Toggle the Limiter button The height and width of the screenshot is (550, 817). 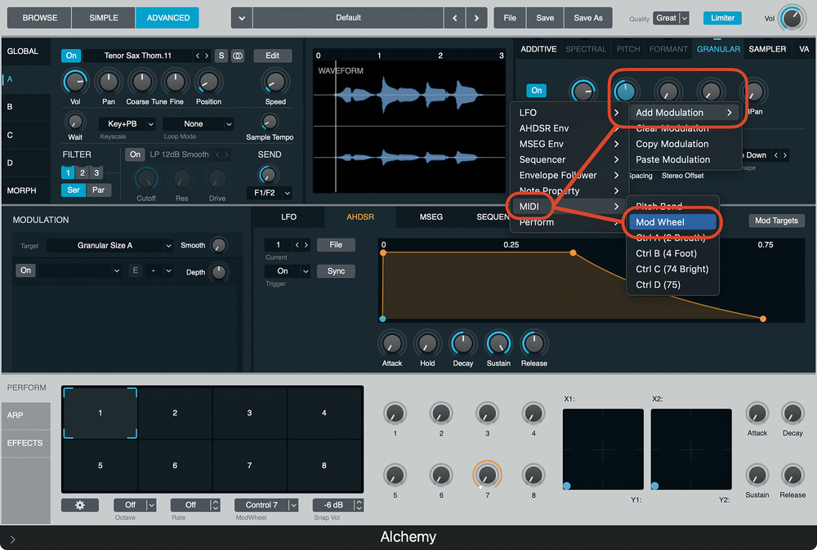tap(721, 18)
